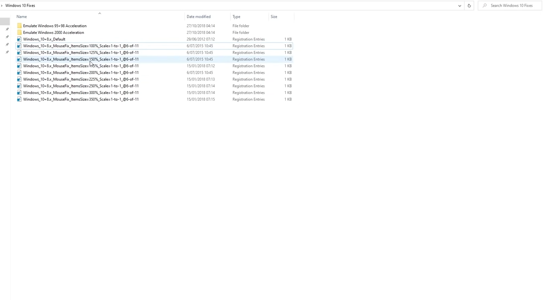
Task: Expand the breadcrumb chevron before Windows 10 Fixes
Action: (x=2, y=6)
